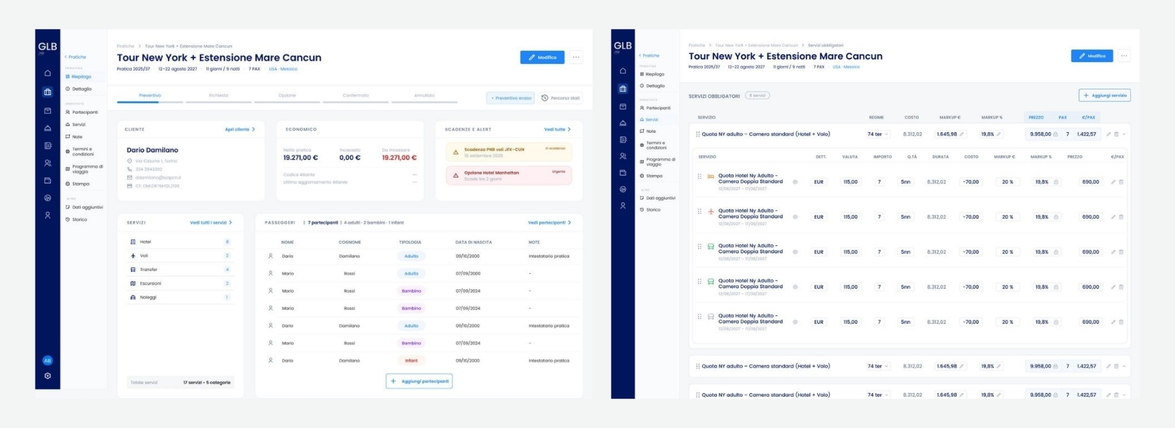Open the Scadenza PNR voli JFK-CUN alert

tap(509, 152)
